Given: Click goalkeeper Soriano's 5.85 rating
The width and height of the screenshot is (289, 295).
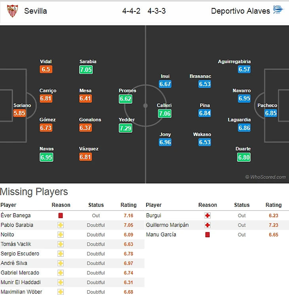Looking at the screenshot, I should (x=19, y=113).
